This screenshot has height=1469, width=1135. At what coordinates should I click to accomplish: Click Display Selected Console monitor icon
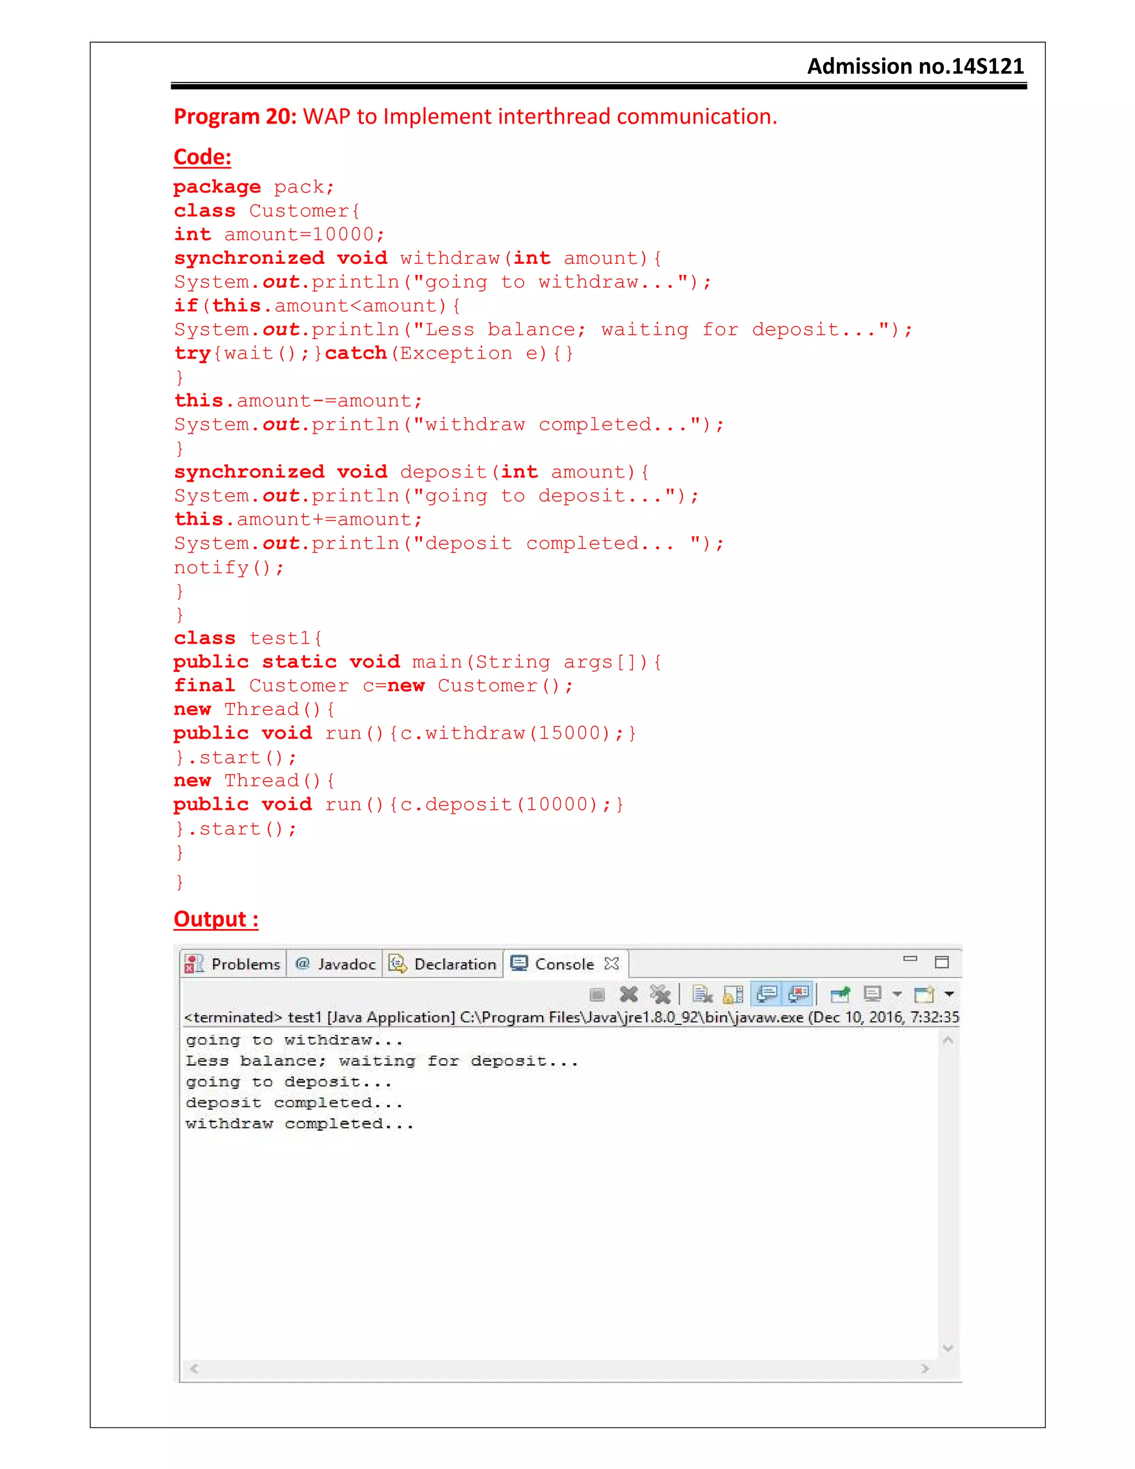[873, 994]
